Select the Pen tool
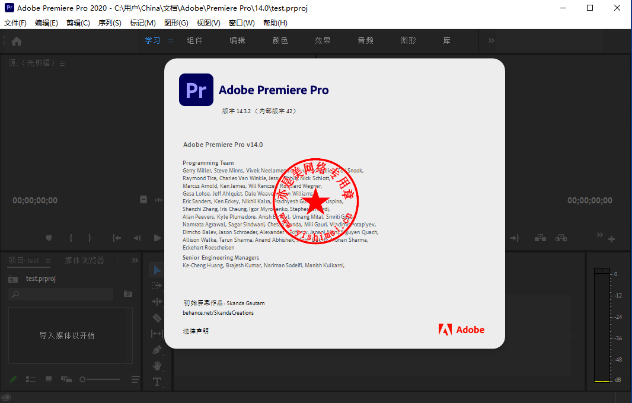Screen dimensions: 632x403 coord(157,350)
